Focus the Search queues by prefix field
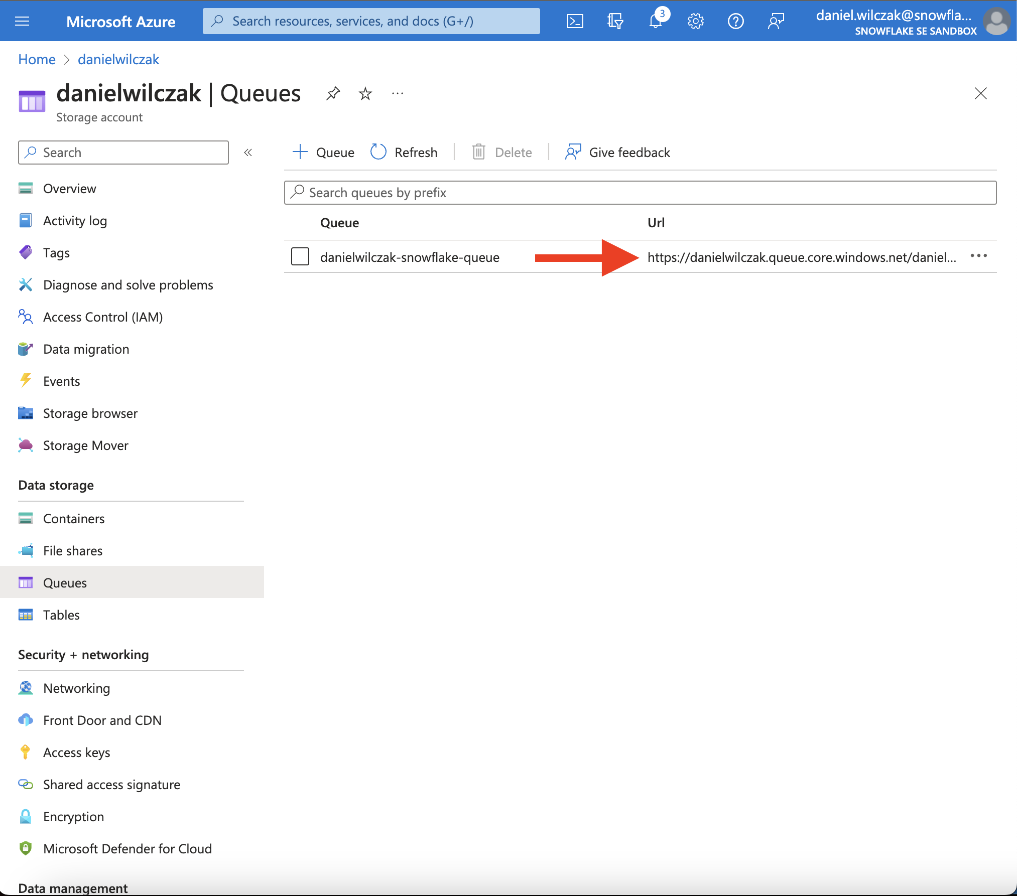The width and height of the screenshot is (1017, 896). point(641,193)
